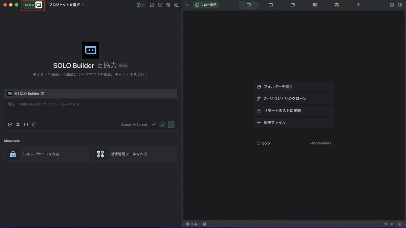Click the agent tools icon beside @SOLO Builder
Image resolution: width=406 pixels, height=228 pixels.
[43, 94]
